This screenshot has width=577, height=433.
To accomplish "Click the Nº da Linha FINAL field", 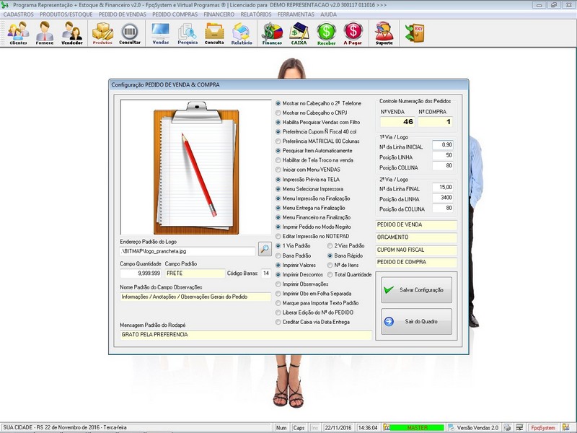I will [443, 188].
